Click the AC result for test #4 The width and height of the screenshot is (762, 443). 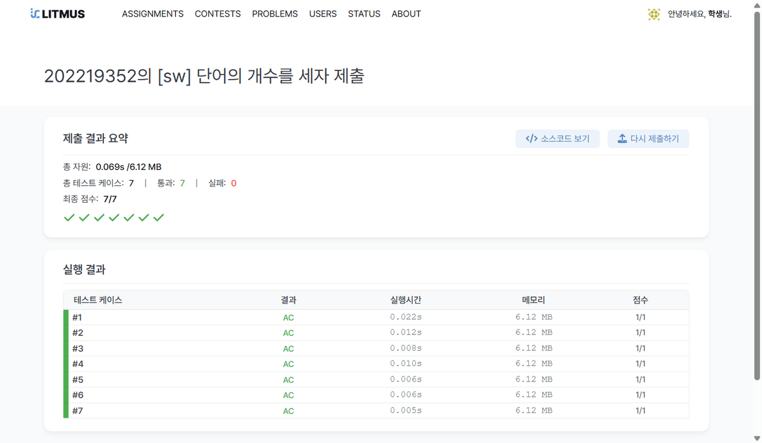288,364
